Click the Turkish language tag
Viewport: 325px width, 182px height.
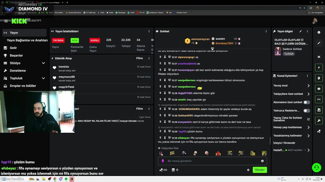point(289,54)
